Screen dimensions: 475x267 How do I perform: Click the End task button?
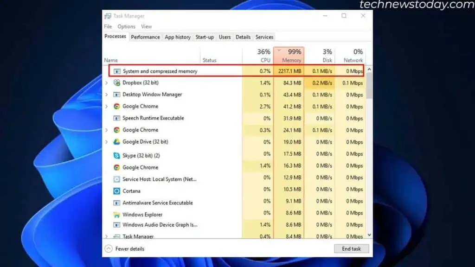(352, 249)
